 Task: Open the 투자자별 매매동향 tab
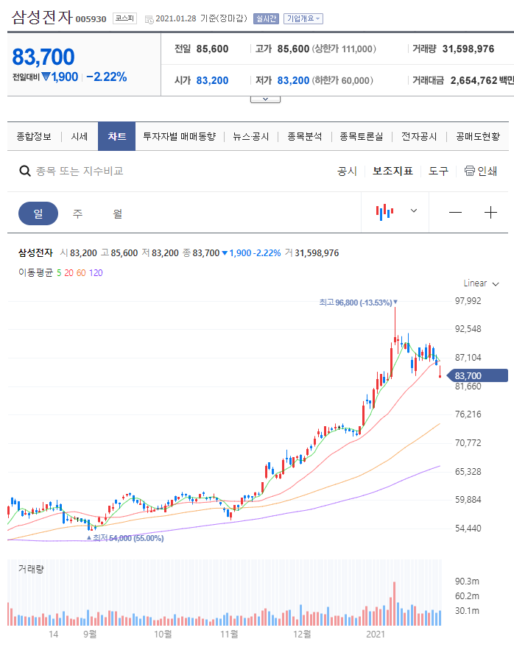click(179, 137)
